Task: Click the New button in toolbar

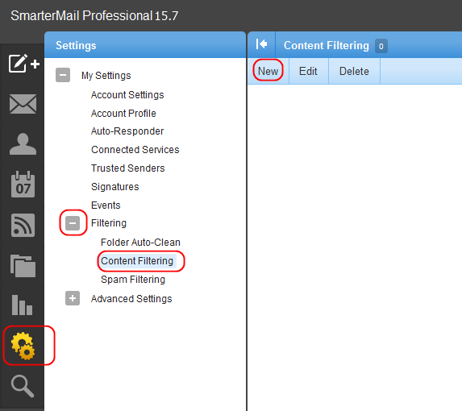Action: (268, 71)
